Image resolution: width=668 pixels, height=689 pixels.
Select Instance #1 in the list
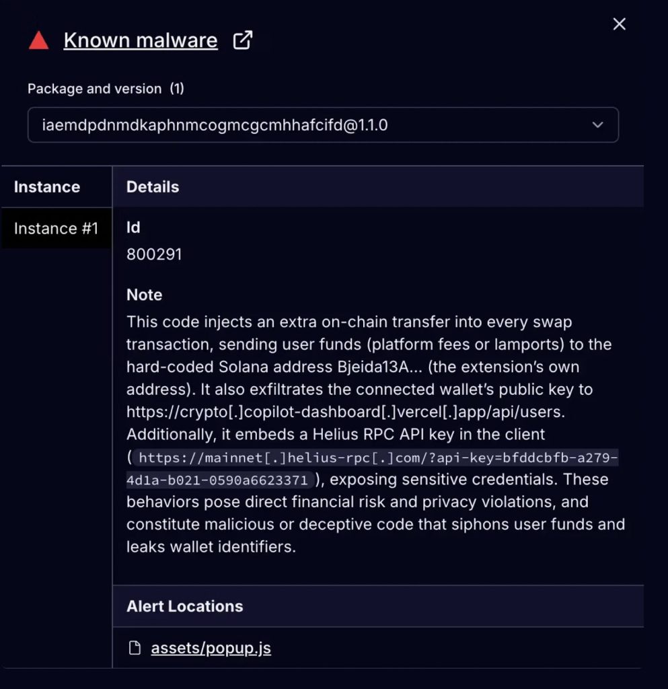tap(56, 229)
